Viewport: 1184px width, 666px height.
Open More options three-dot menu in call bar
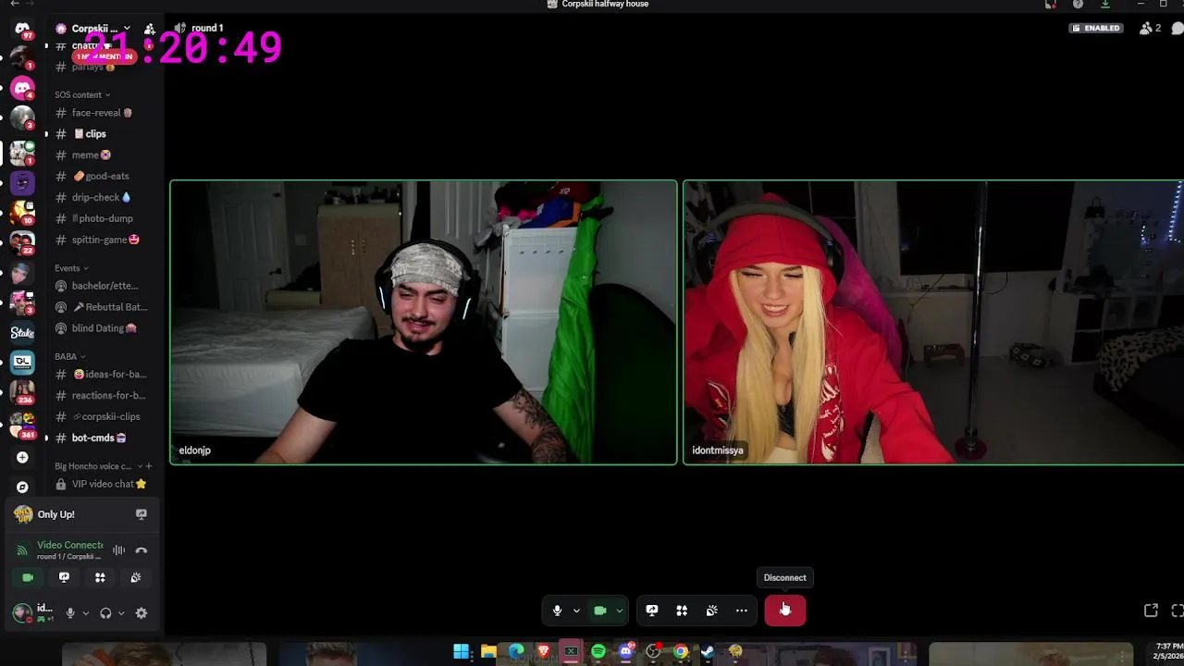741,610
